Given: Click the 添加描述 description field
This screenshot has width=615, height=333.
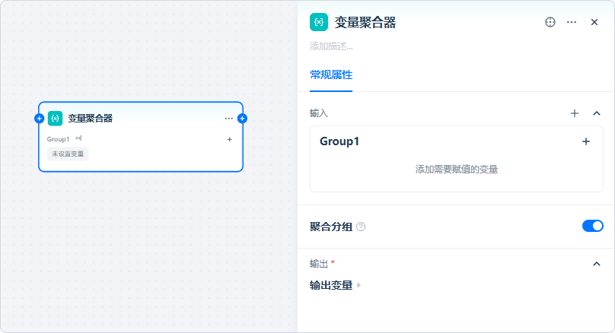Looking at the screenshot, I should [332, 46].
